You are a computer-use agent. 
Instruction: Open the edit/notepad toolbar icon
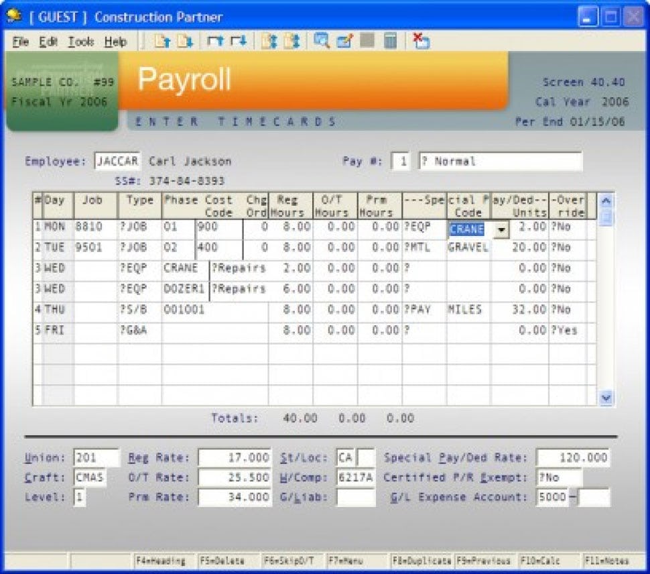344,42
